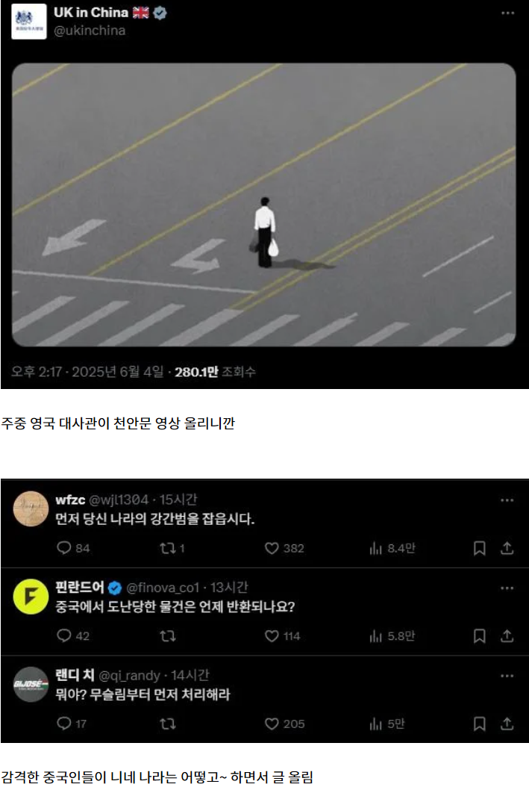Open more options on 핀란드어's comment
This screenshot has width=529, height=793.
pyautogui.click(x=507, y=588)
